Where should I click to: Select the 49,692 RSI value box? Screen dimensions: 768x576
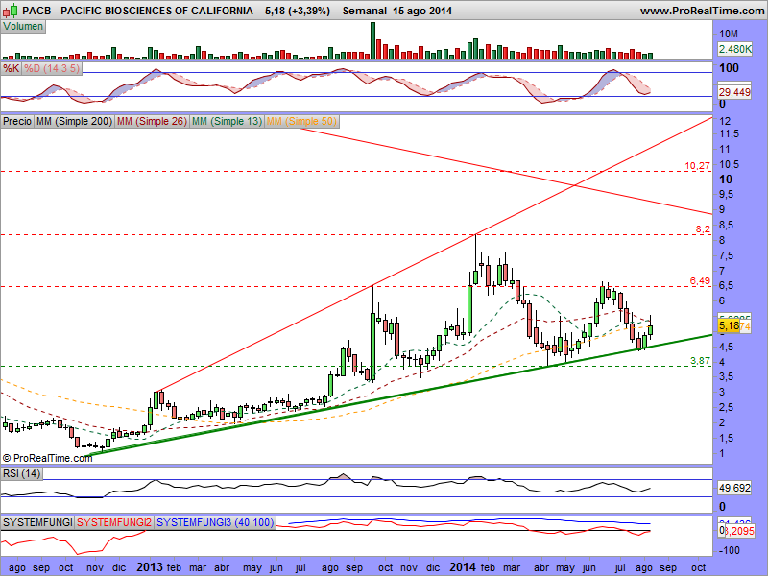pos(734,488)
